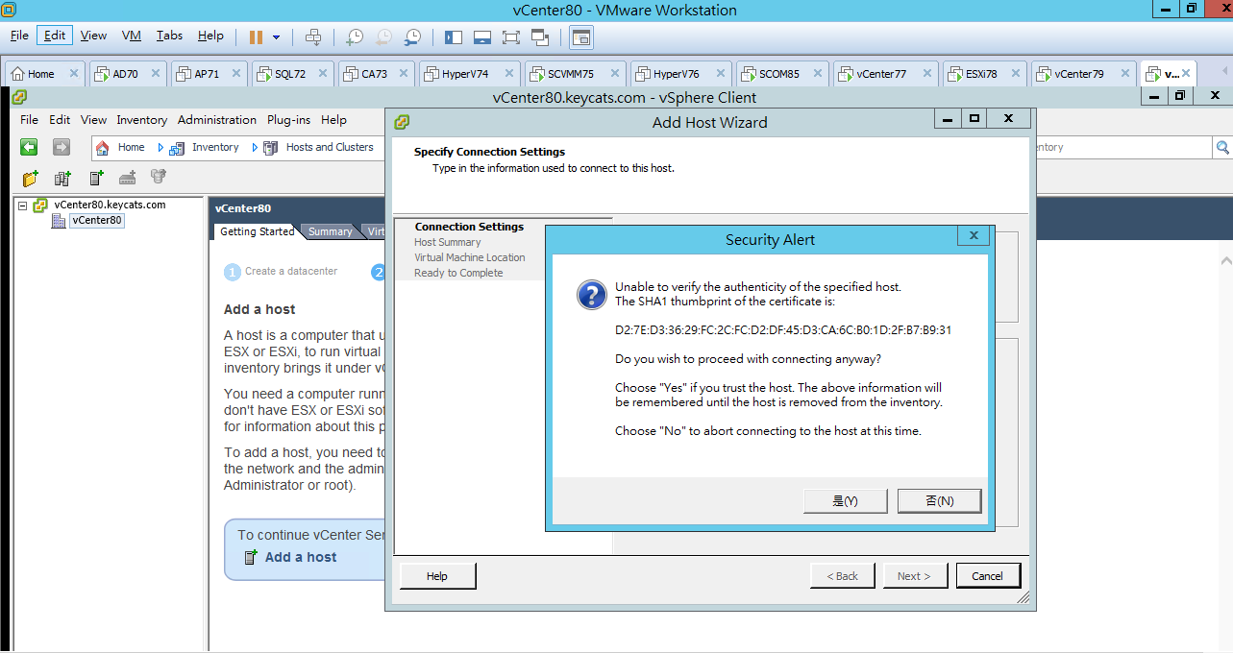Click the Home house icon in breadcrumb
1233x653 pixels.
click(x=103, y=148)
